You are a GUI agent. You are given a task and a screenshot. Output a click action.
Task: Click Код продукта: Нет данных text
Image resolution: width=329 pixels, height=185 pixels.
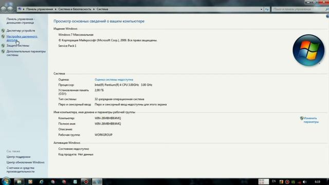(76, 154)
